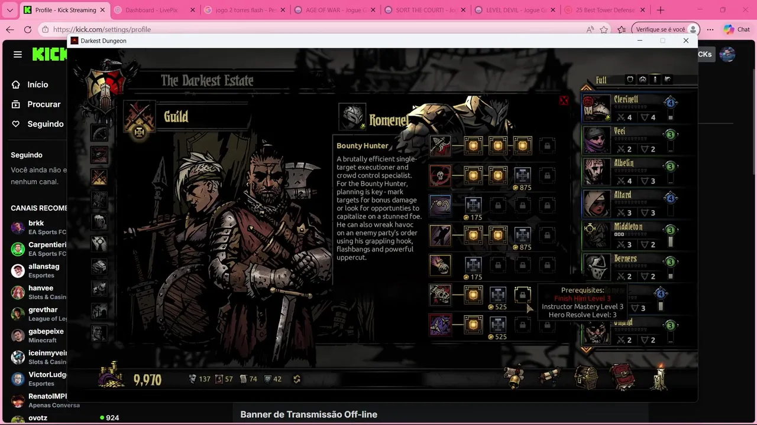Open a new browser tab with plus button
The height and width of the screenshot is (425, 757).
pyautogui.click(x=661, y=10)
